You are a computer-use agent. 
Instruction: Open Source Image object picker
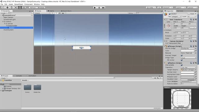[x=196, y=49]
